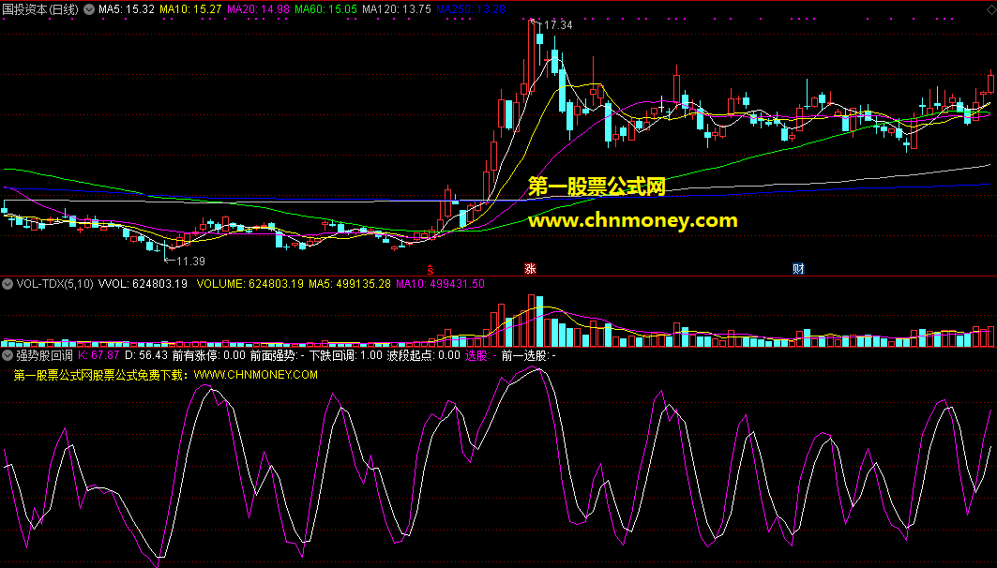The image size is (997, 568).
Task: Click the 前一选股: - label
Action: point(528,355)
